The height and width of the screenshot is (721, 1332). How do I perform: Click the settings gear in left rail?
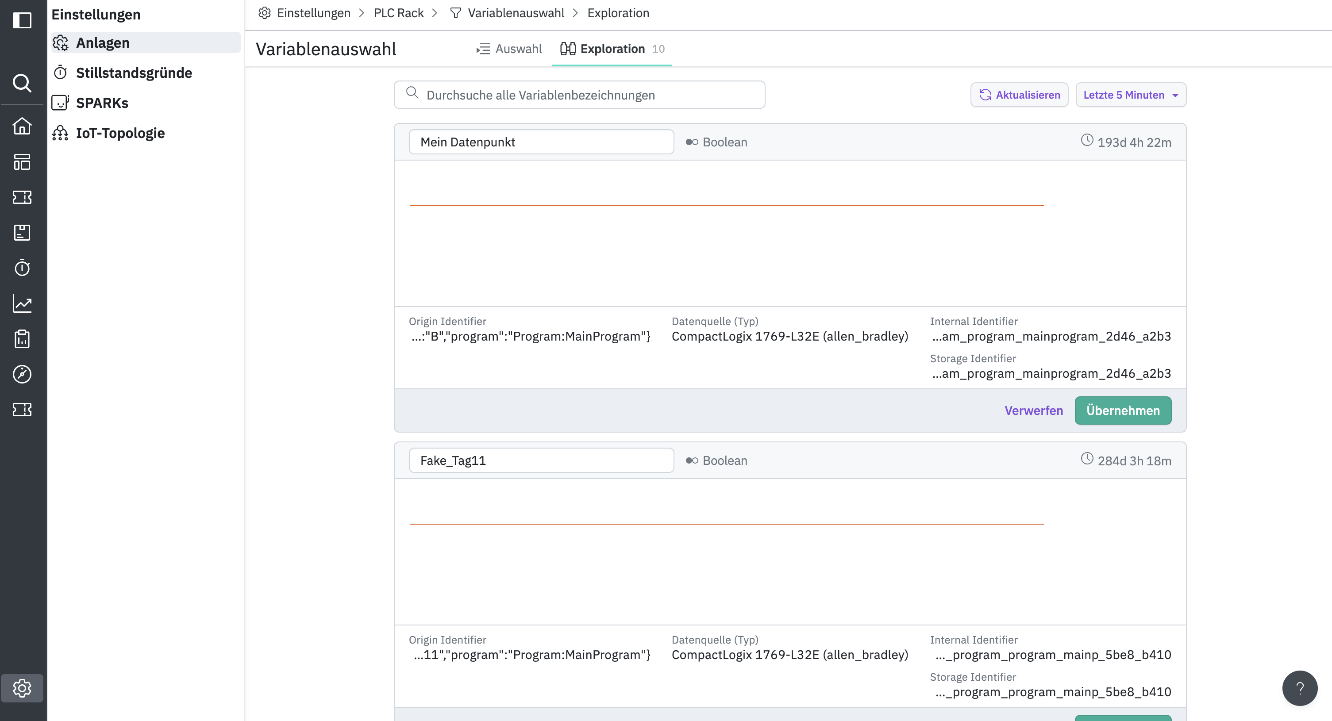(x=22, y=688)
